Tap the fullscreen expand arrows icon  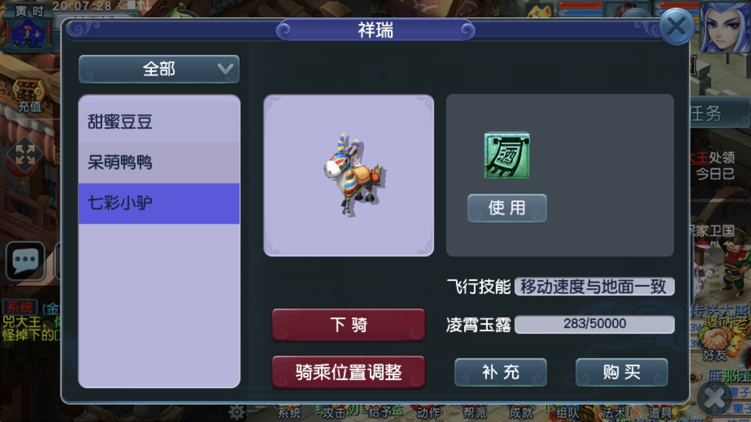[x=25, y=155]
